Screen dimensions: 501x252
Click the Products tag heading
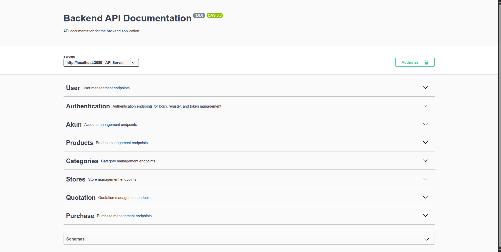click(x=79, y=143)
